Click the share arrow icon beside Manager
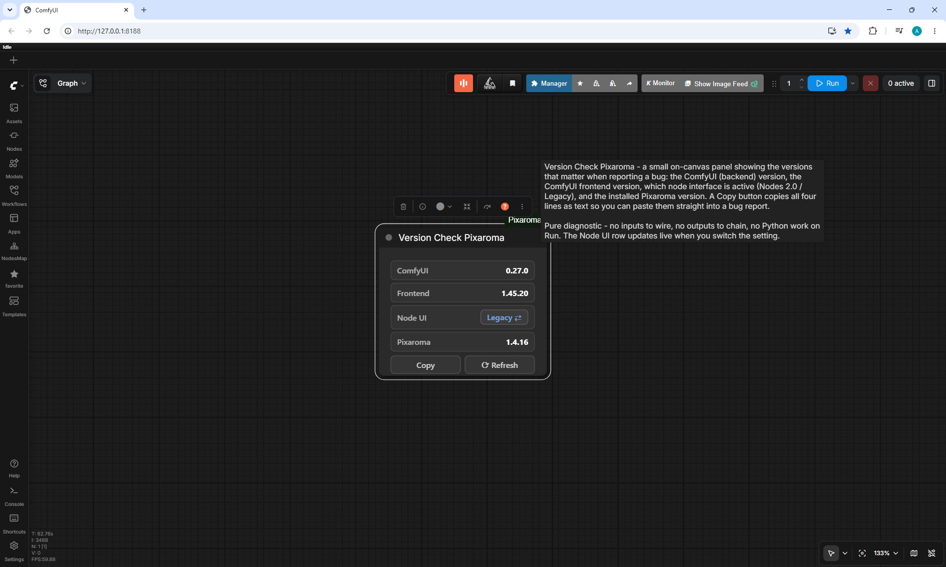The image size is (946, 567). 629,83
